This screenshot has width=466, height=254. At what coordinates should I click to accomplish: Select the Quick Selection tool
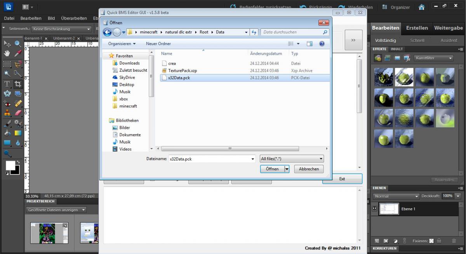pyautogui.click(x=18, y=74)
